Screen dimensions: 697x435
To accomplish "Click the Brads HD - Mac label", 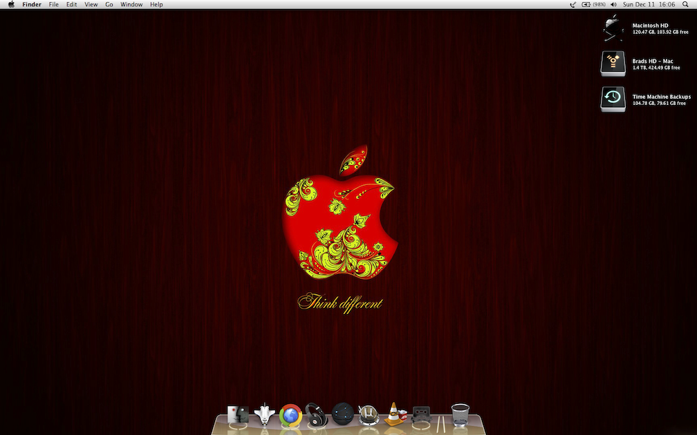I will 653,61.
